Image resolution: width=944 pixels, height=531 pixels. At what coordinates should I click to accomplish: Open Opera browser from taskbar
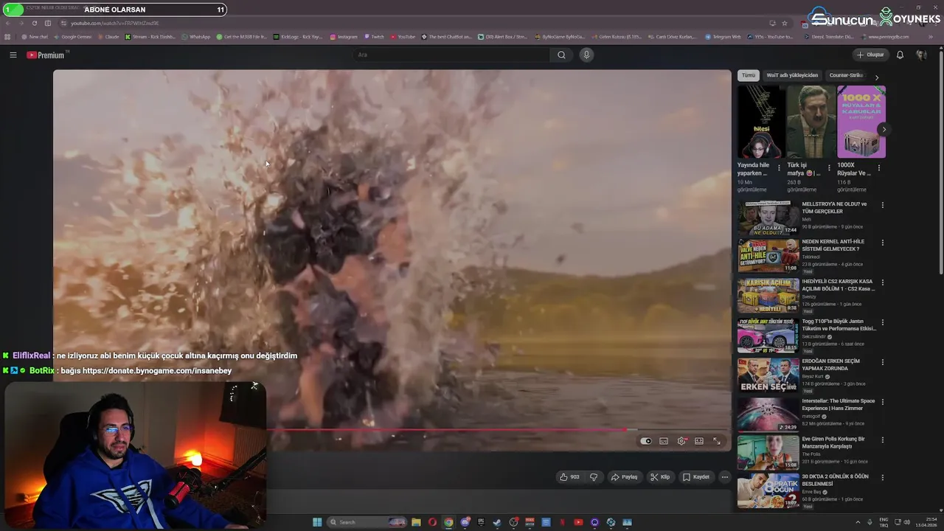click(x=432, y=522)
